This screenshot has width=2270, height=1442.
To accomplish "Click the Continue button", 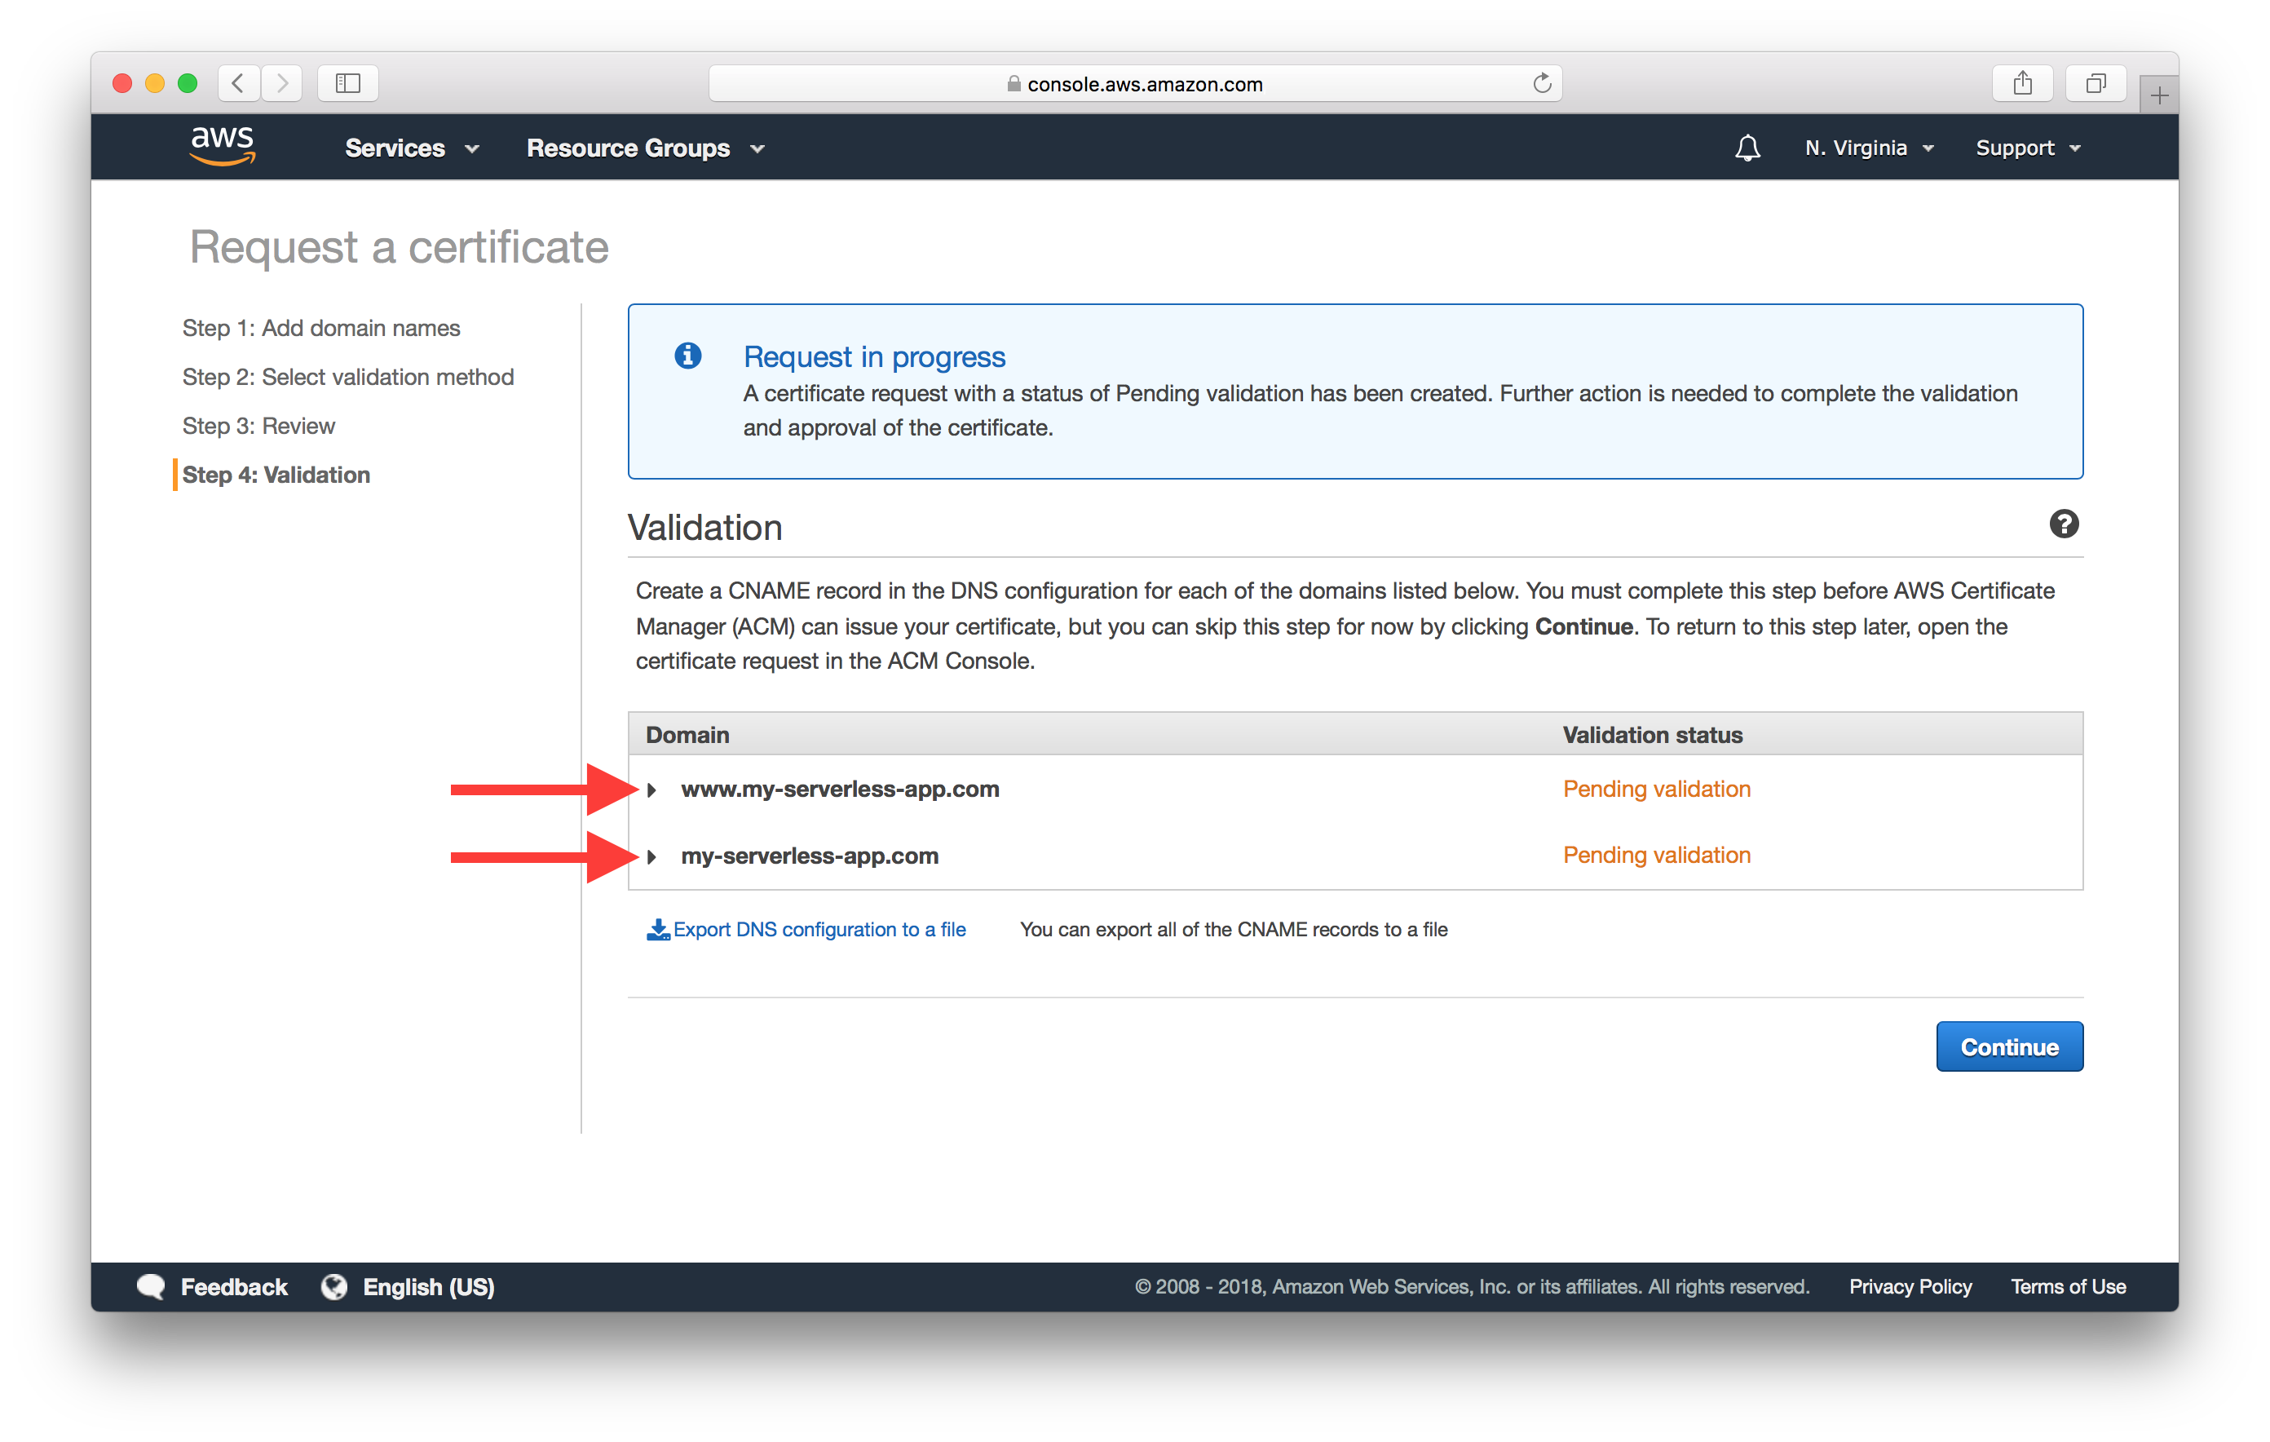I will pos(2008,1045).
